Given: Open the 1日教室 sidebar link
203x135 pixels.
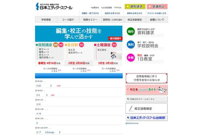Looking at the screenshot, I should coord(146,58).
